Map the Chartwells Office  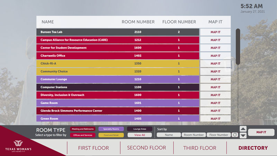(x=215, y=56)
